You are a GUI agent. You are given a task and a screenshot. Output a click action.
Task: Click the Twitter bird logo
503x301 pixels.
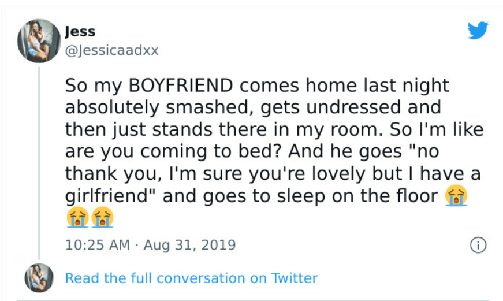tap(478, 31)
